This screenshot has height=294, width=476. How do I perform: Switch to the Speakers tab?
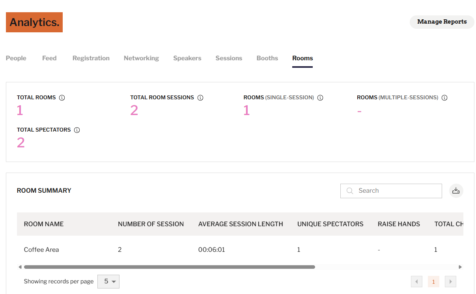pyautogui.click(x=187, y=58)
